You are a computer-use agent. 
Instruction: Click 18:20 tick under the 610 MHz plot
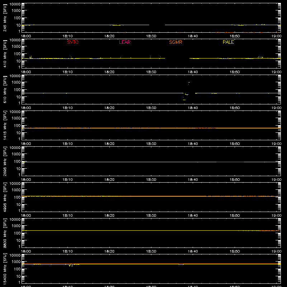point(109,108)
